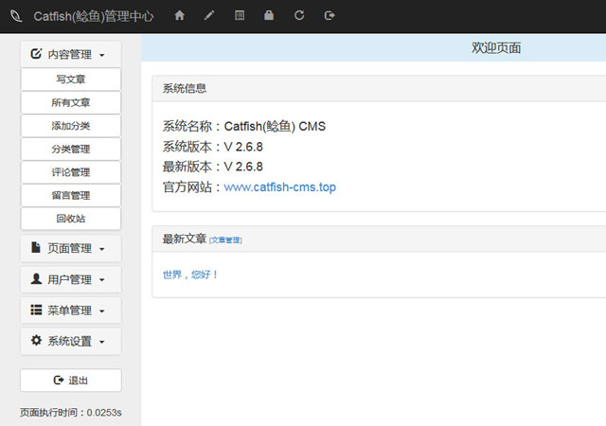This screenshot has height=426, width=606.
Task: Expand the 菜单管理 dropdown
Action: (x=70, y=311)
